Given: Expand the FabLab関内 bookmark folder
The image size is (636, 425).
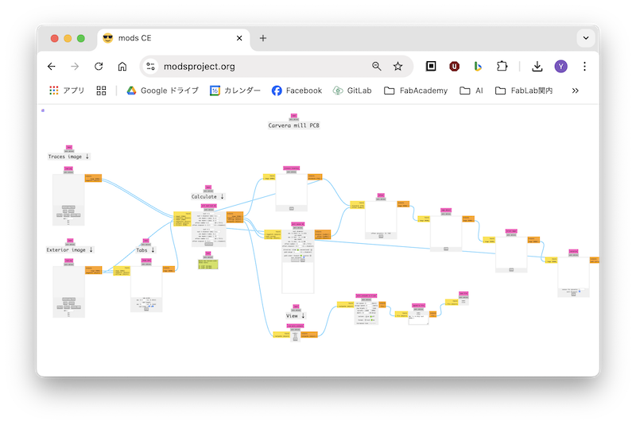Looking at the screenshot, I should [x=524, y=91].
